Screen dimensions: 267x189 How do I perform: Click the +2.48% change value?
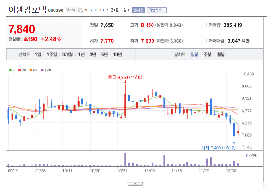[51, 39]
